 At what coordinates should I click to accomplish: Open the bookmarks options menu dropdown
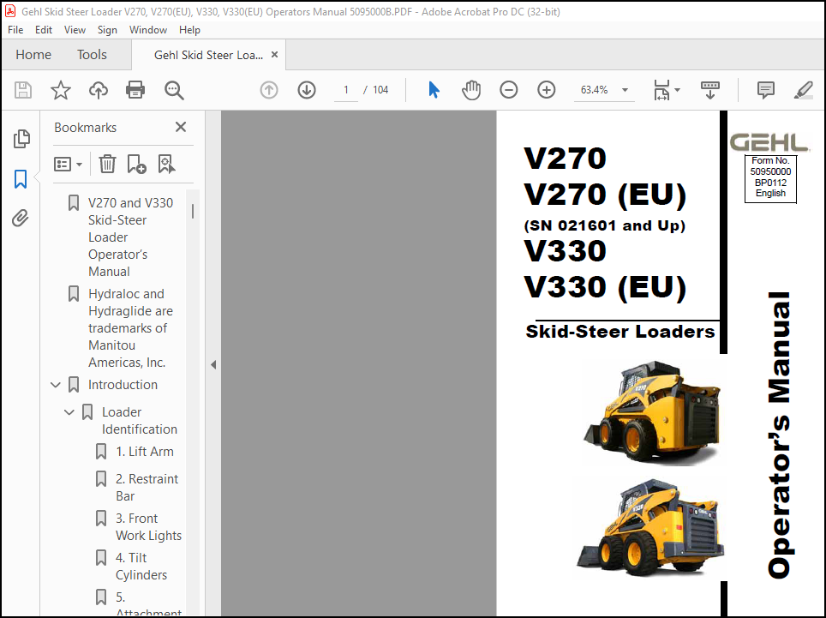click(x=68, y=165)
